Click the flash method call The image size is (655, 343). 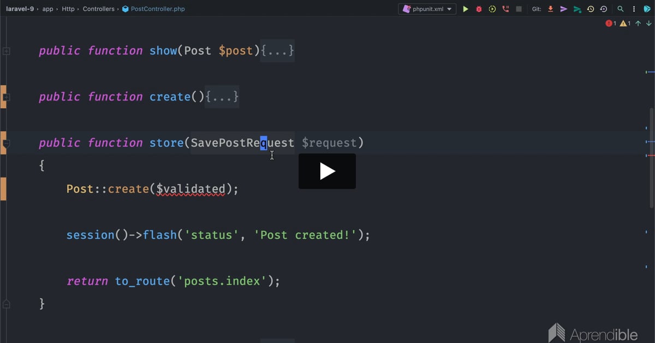(x=160, y=235)
